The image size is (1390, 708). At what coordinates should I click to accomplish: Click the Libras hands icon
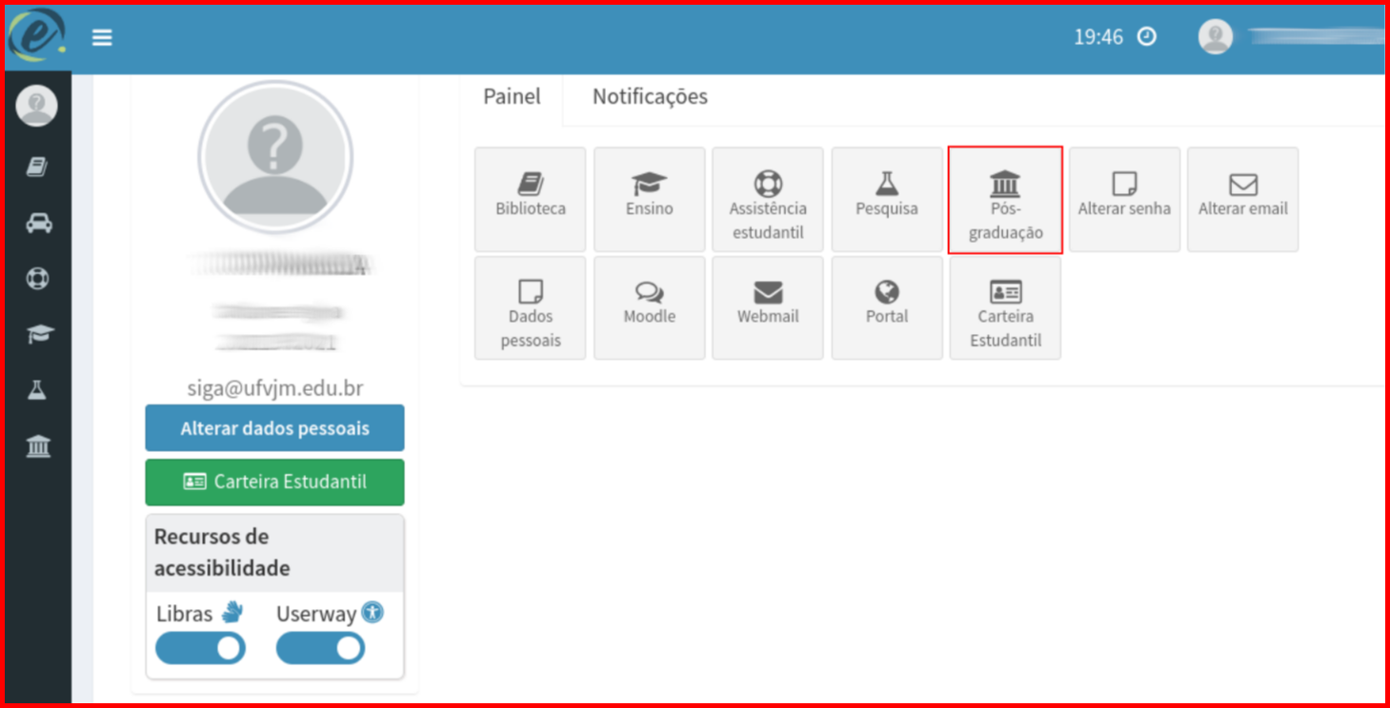point(232,612)
